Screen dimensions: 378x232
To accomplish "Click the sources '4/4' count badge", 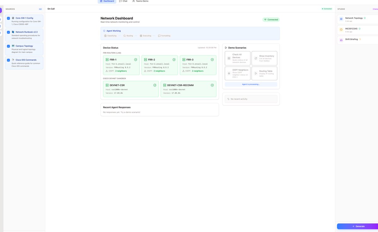I will click(40, 9).
